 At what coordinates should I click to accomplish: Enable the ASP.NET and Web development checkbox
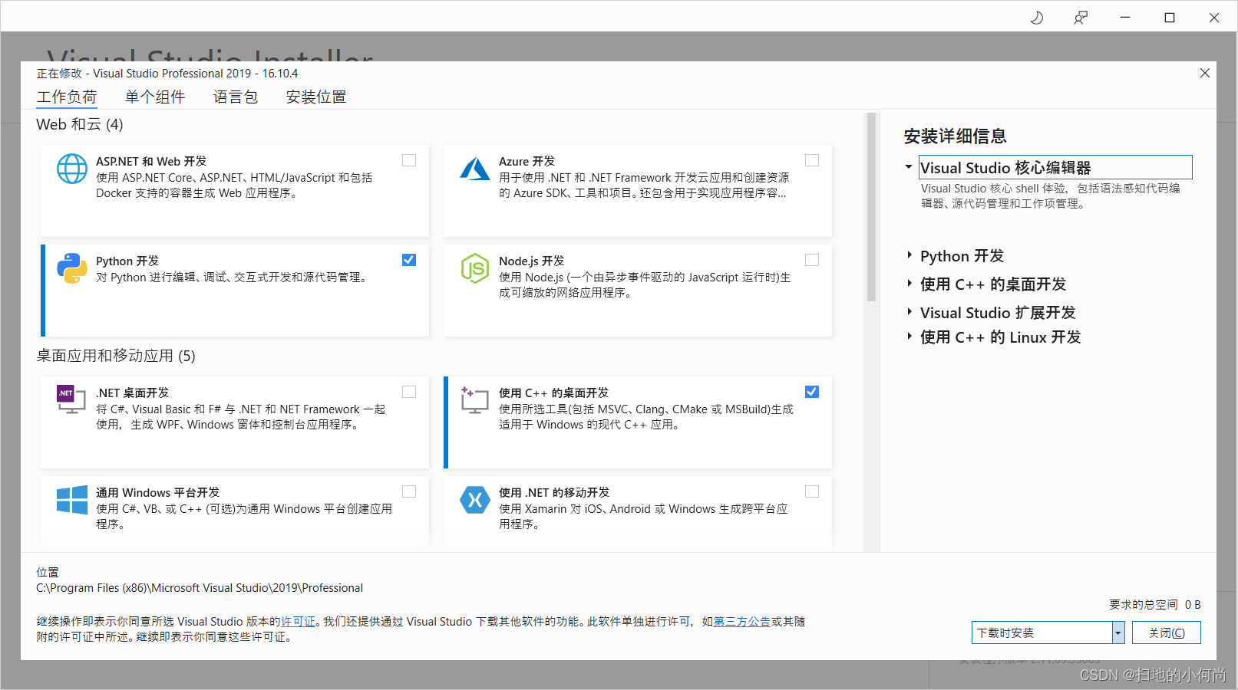[x=409, y=160]
